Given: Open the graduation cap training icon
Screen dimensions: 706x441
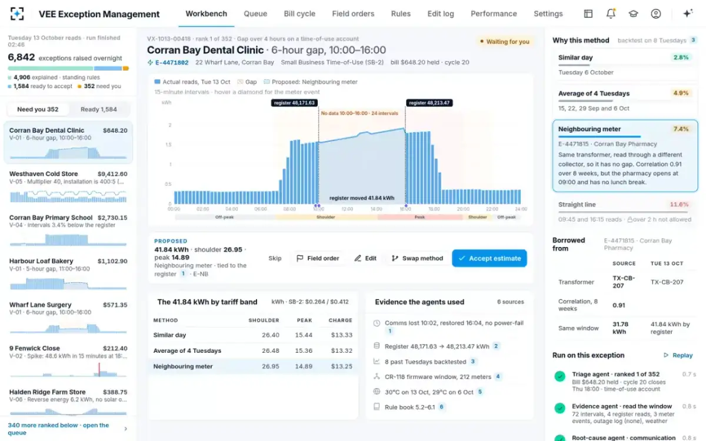Looking at the screenshot, I should 633,14.
